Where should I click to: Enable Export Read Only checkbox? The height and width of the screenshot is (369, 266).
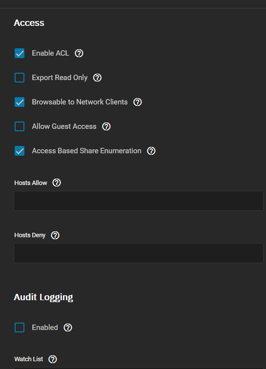[20, 78]
